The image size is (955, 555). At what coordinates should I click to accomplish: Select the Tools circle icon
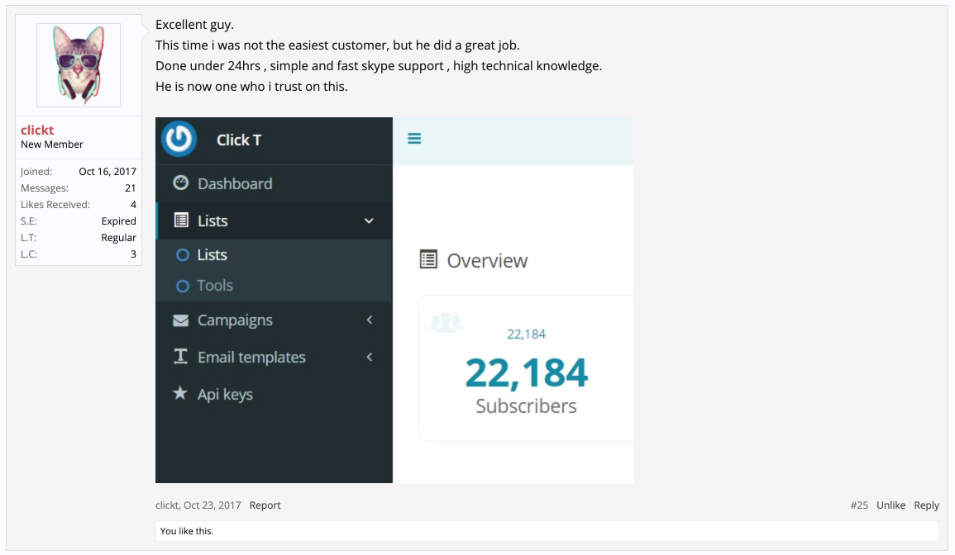[x=182, y=286]
